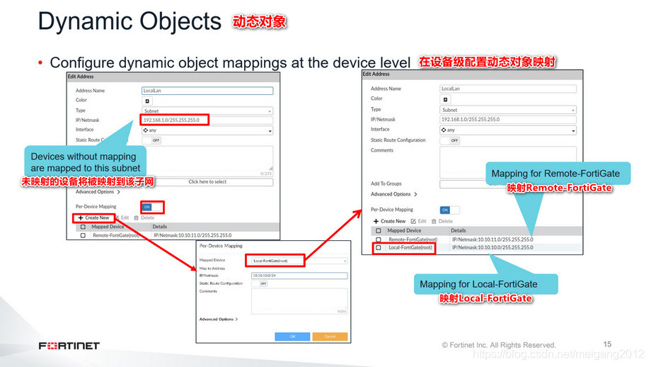Select 10.10.11.0/255.255.255.0 details cell in right table
Viewport: 651px width, 367px height.
click(492, 239)
